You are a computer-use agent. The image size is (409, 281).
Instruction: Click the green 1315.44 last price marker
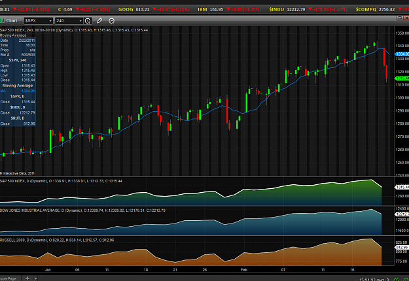click(x=402, y=78)
